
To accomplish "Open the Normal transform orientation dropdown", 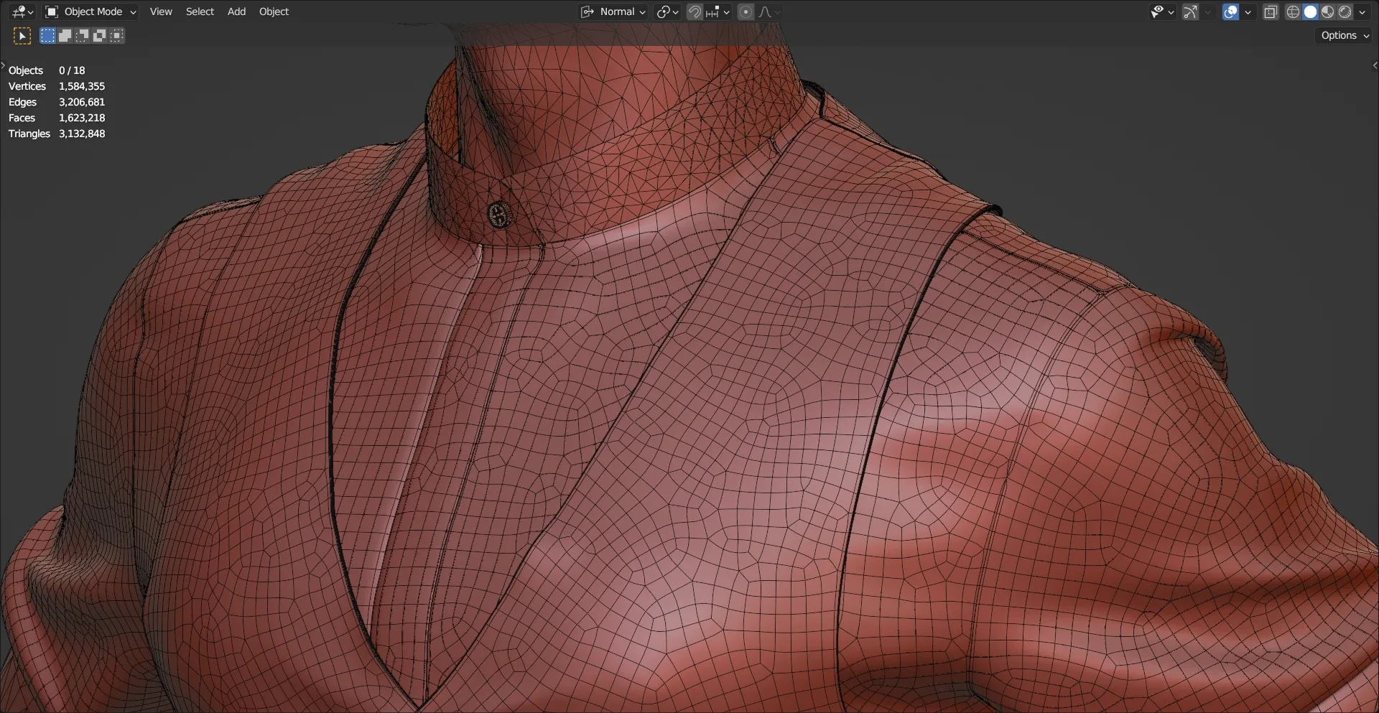I will pos(613,11).
